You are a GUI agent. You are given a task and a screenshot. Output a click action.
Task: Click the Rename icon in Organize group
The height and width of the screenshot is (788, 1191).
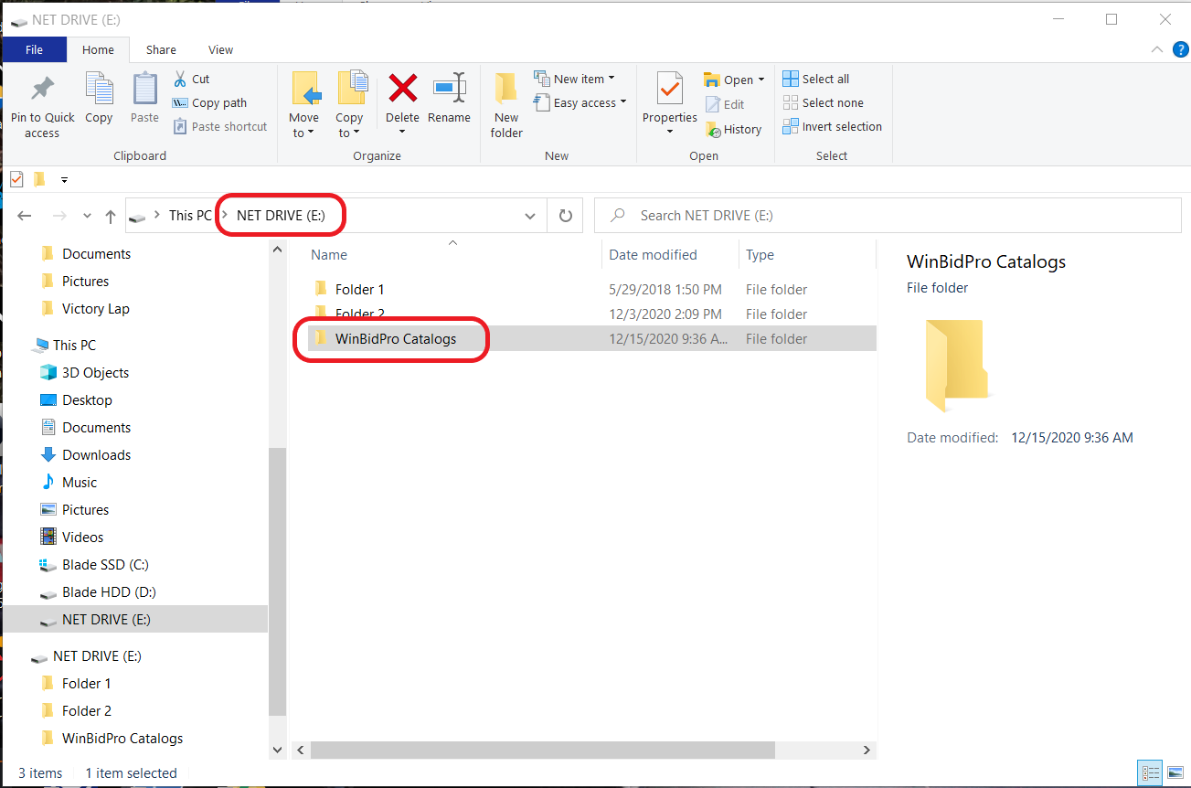(x=450, y=88)
